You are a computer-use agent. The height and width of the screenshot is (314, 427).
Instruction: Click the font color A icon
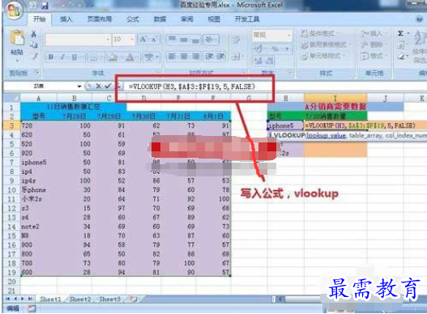point(130,57)
